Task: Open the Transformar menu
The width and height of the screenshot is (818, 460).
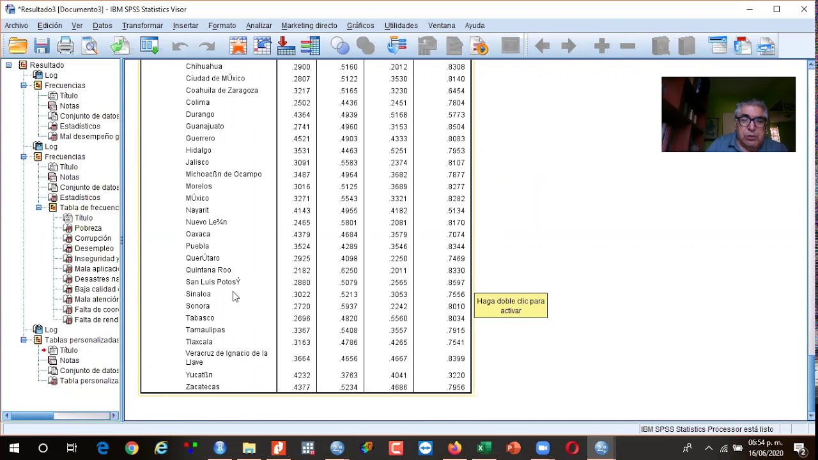Action: coord(143,26)
